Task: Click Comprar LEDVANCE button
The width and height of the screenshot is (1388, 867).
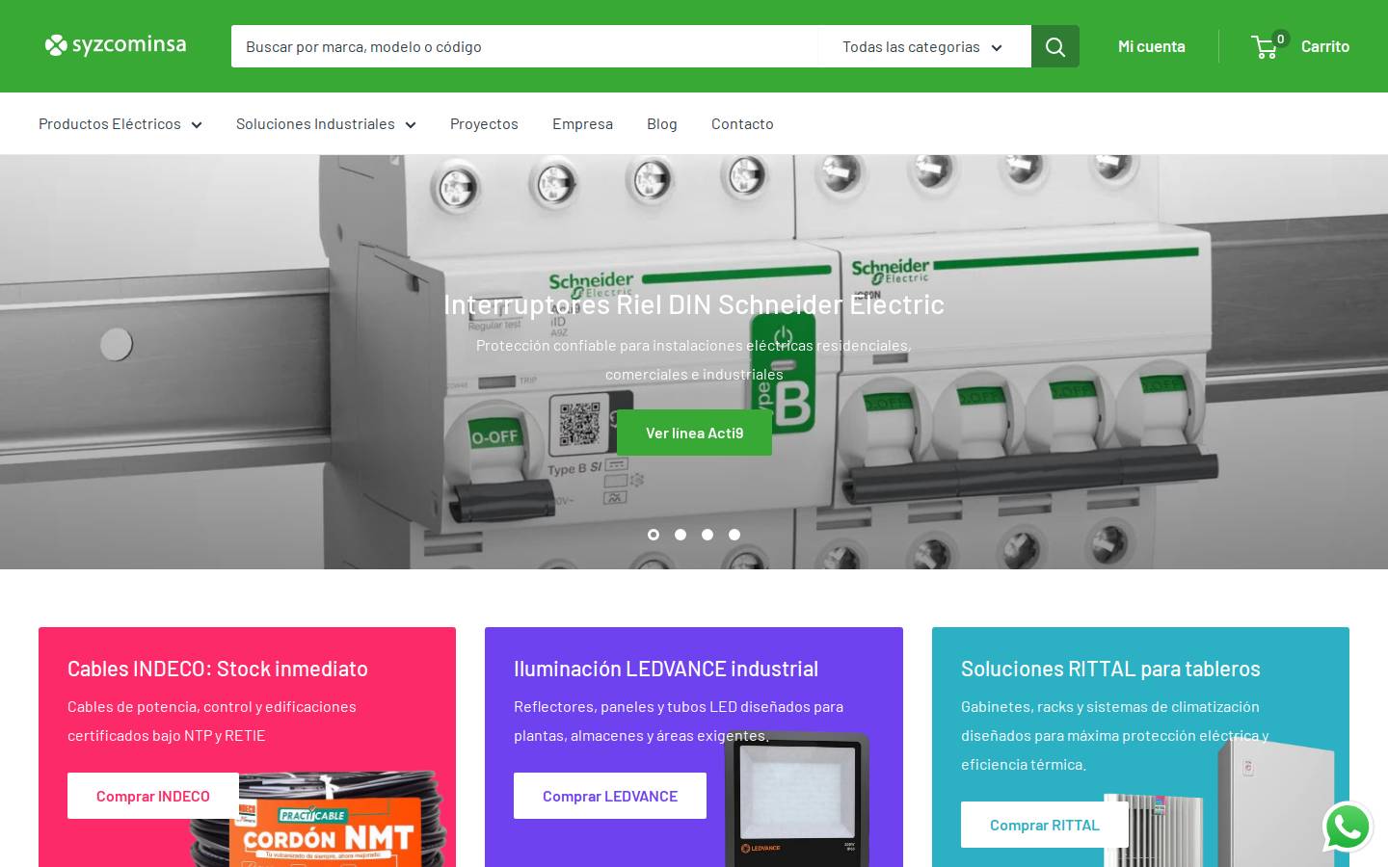Action: tap(610, 796)
